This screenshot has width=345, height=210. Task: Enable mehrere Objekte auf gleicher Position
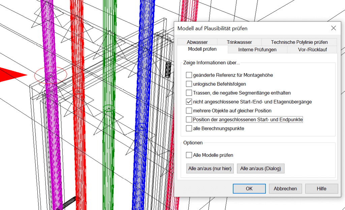point(189,110)
